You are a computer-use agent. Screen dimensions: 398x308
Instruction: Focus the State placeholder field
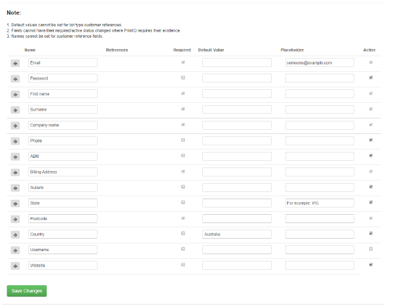click(320, 203)
